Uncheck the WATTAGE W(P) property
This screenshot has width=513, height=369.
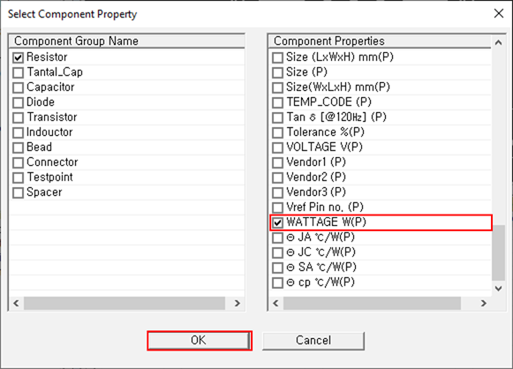tap(277, 222)
